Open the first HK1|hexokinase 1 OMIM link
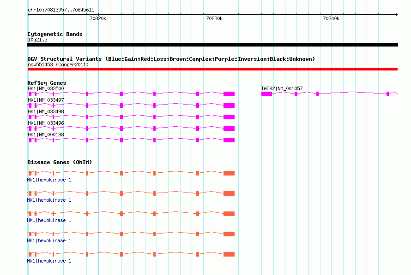 click(x=49, y=180)
